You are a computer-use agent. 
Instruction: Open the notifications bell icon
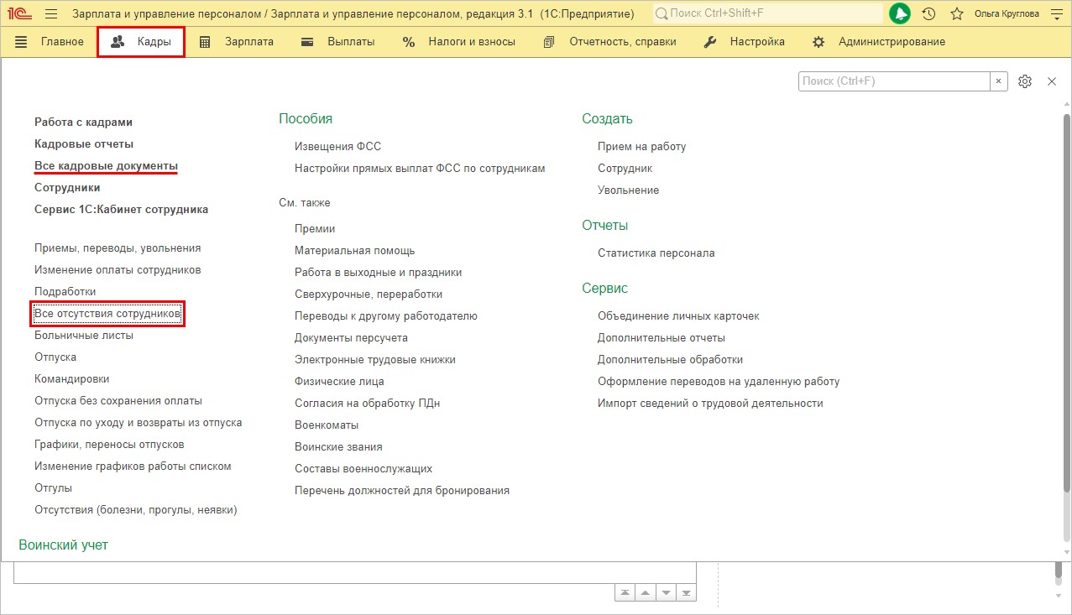pyautogui.click(x=900, y=13)
